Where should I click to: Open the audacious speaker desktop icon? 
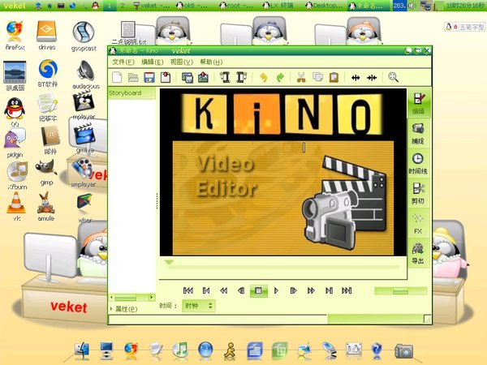click(86, 75)
